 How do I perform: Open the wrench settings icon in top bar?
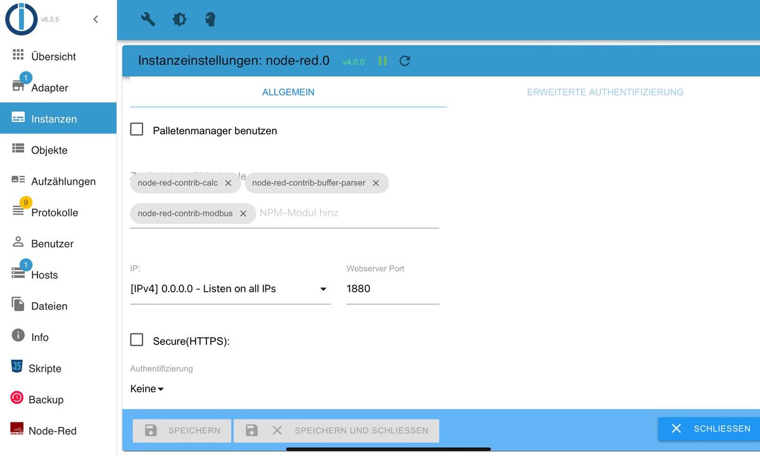(148, 20)
